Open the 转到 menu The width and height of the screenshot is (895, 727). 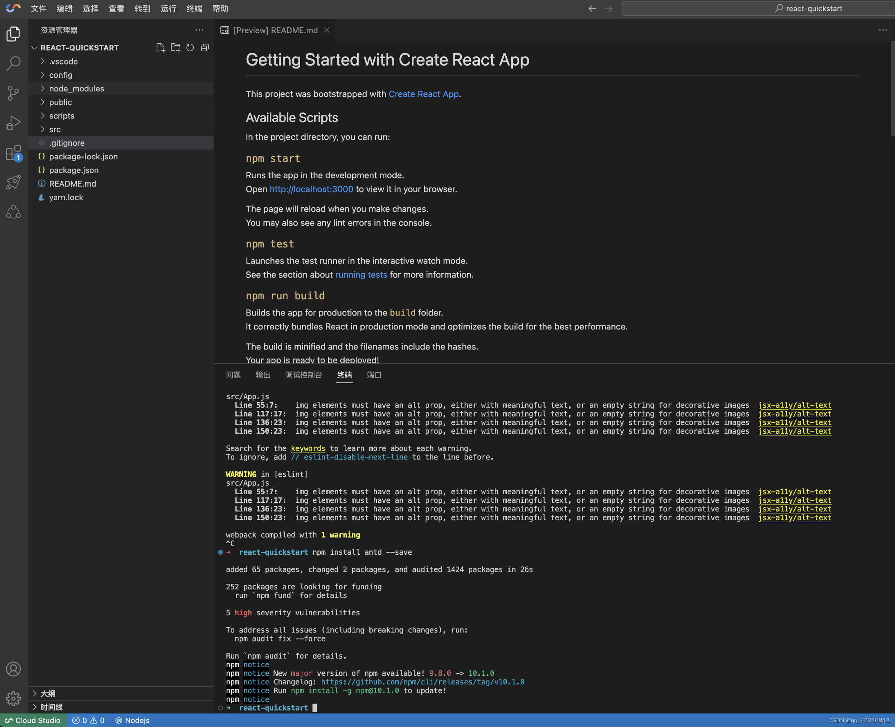point(143,8)
